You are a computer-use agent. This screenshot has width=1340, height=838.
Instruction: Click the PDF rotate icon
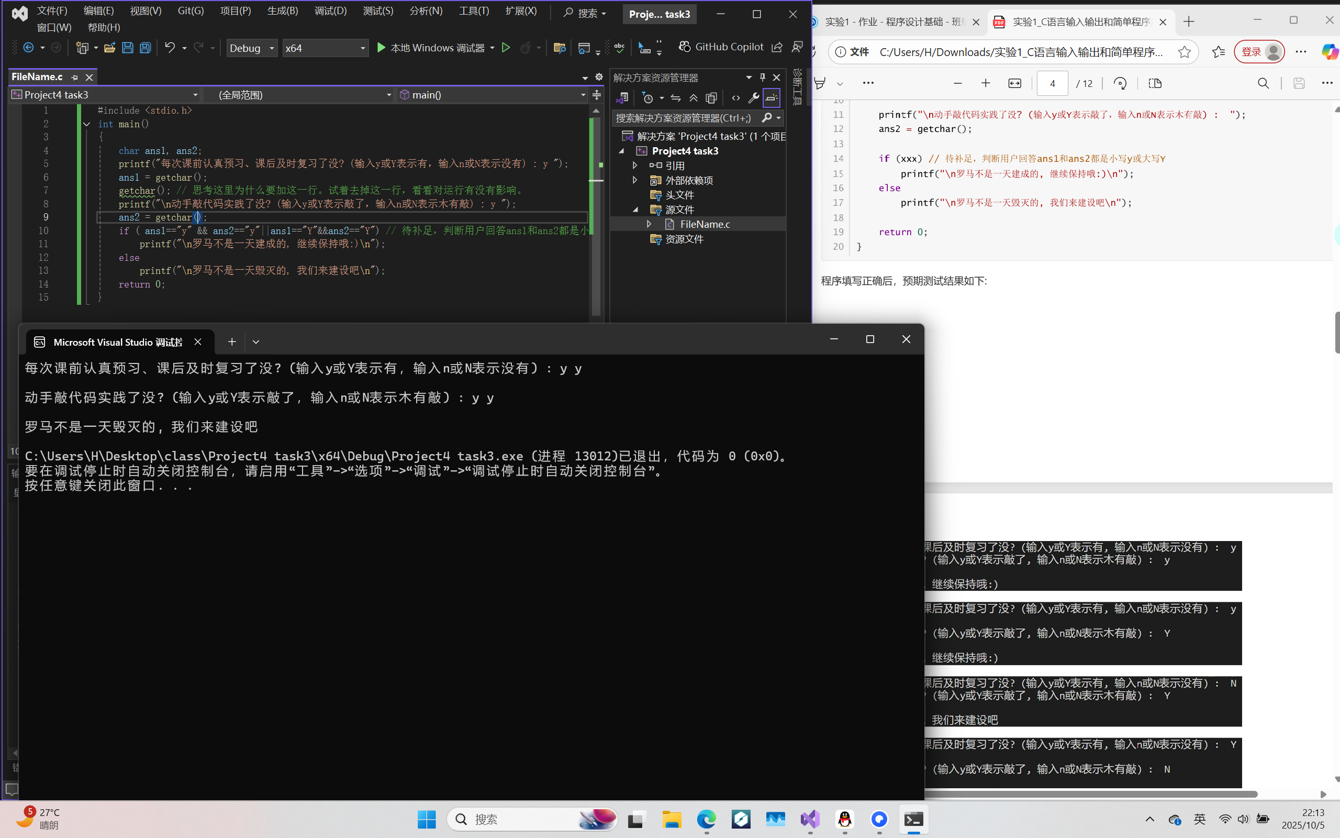point(1120,83)
